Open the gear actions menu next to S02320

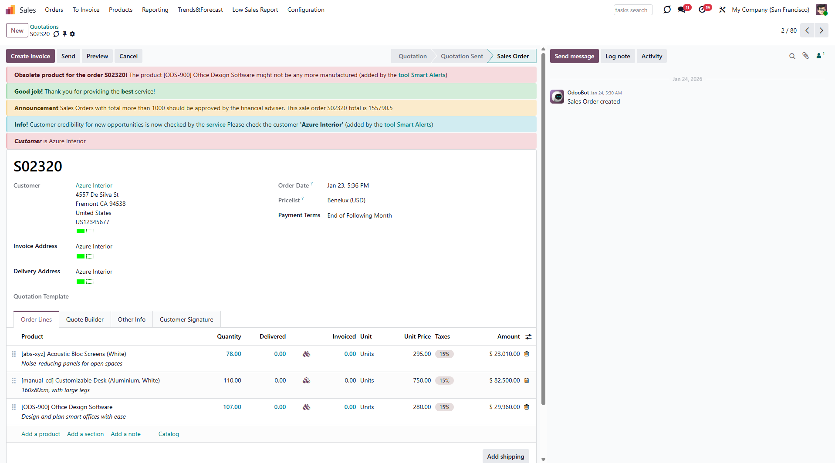coord(72,34)
